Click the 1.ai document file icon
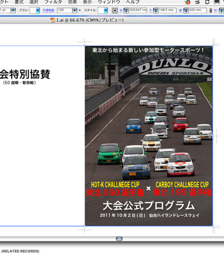The height and width of the screenshot is (255, 224). 52,20
